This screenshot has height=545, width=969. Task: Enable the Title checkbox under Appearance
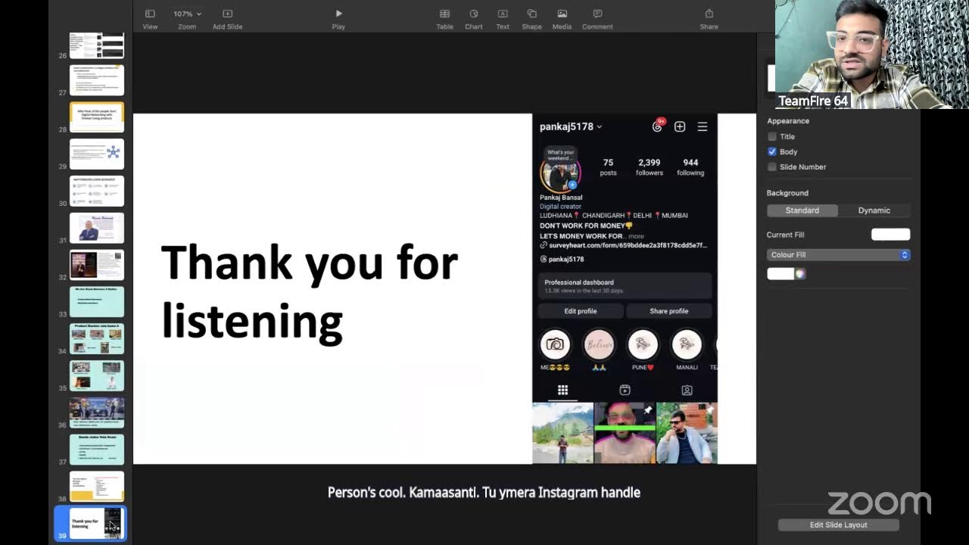pyautogui.click(x=772, y=137)
